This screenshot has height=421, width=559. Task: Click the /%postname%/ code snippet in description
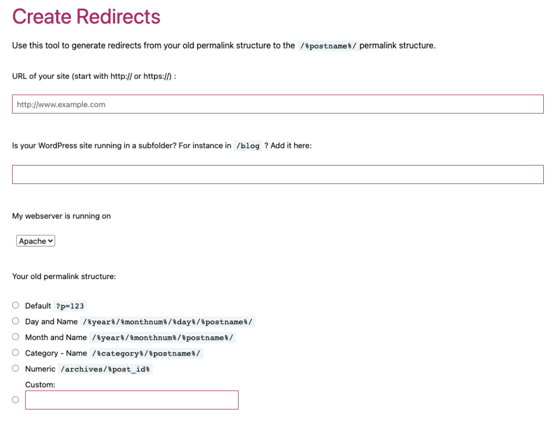point(328,46)
